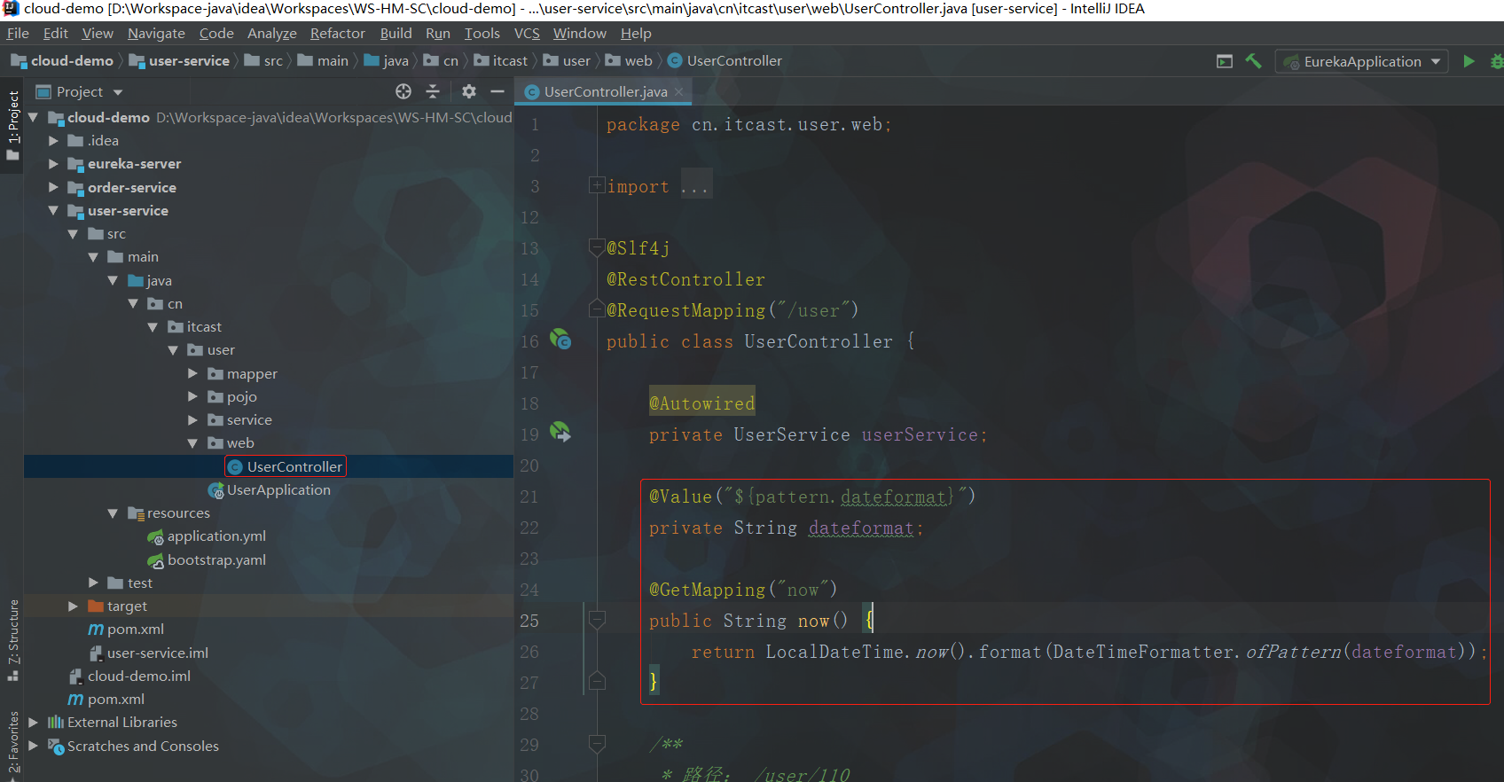Close the UserController.java editor tab
The image size is (1504, 782).
point(679,91)
